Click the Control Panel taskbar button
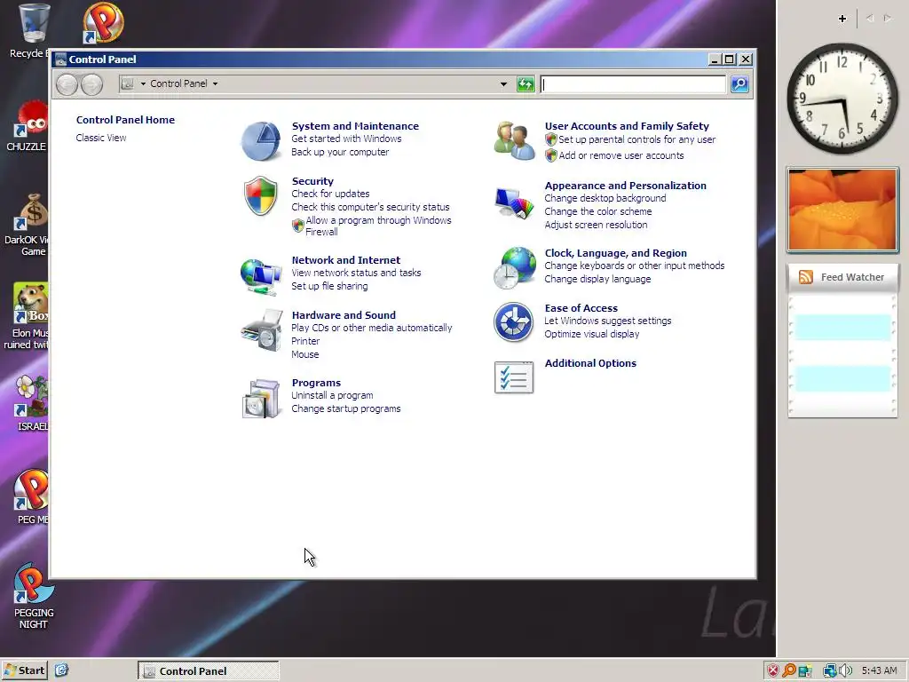The image size is (909, 682). pos(208,671)
